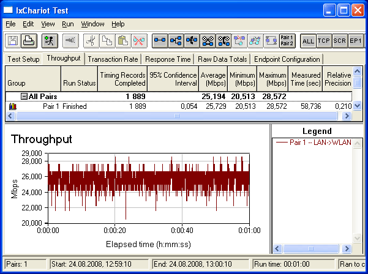
Task: Click the Add endpoint pair icon
Action: coord(160,41)
